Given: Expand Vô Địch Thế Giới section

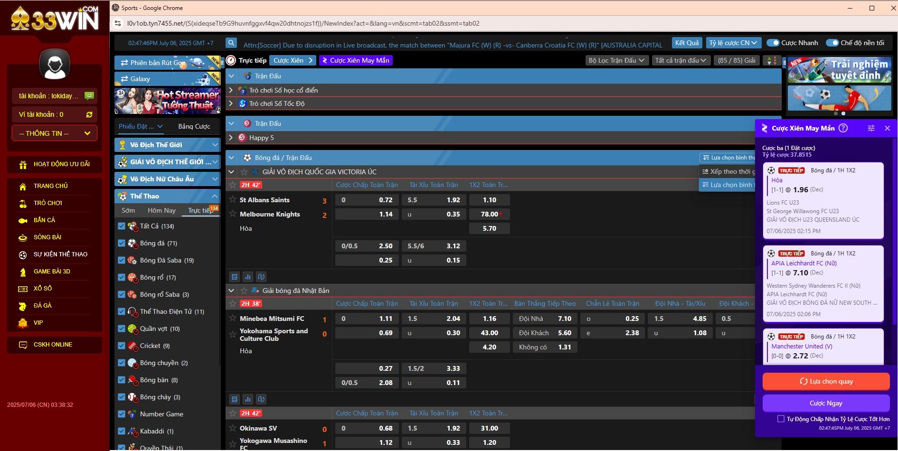Looking at the screenshot, I should click(215, 145).
